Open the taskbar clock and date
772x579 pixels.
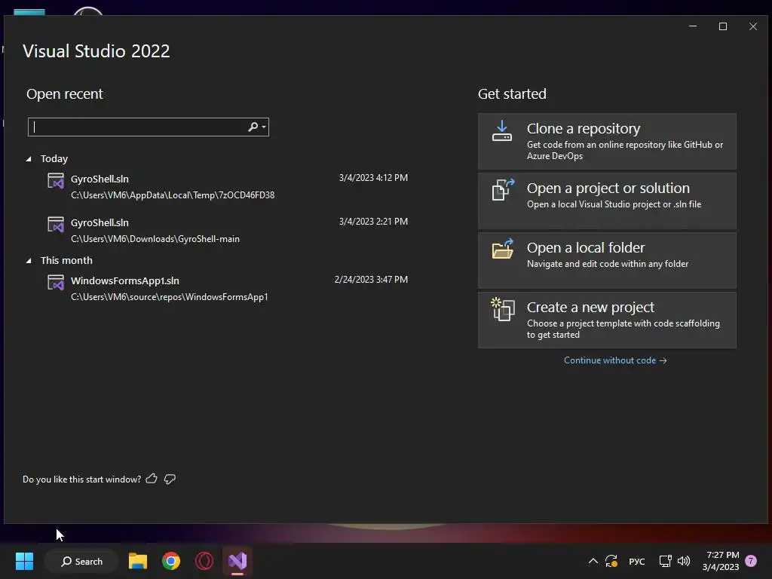[721, 561]
